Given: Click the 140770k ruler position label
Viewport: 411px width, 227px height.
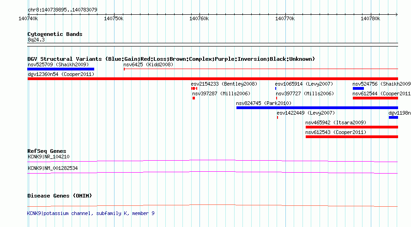Looking at the screenshot, I should point(285,18).
